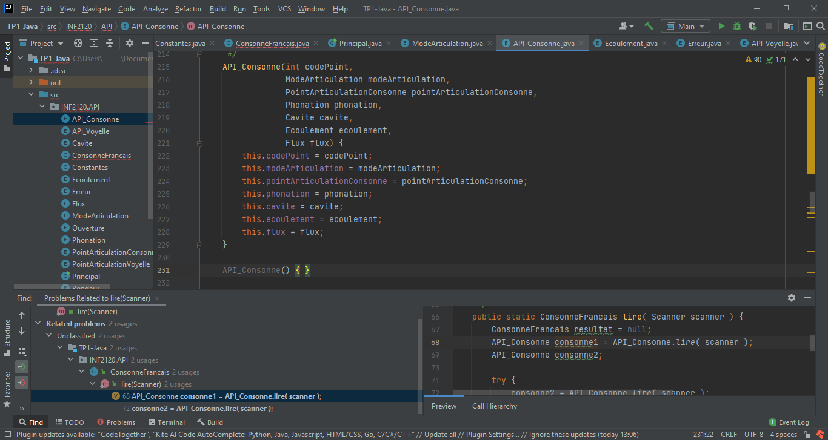Collapse all in the Project panel
The image size is (828, 440).
point(110,43)
